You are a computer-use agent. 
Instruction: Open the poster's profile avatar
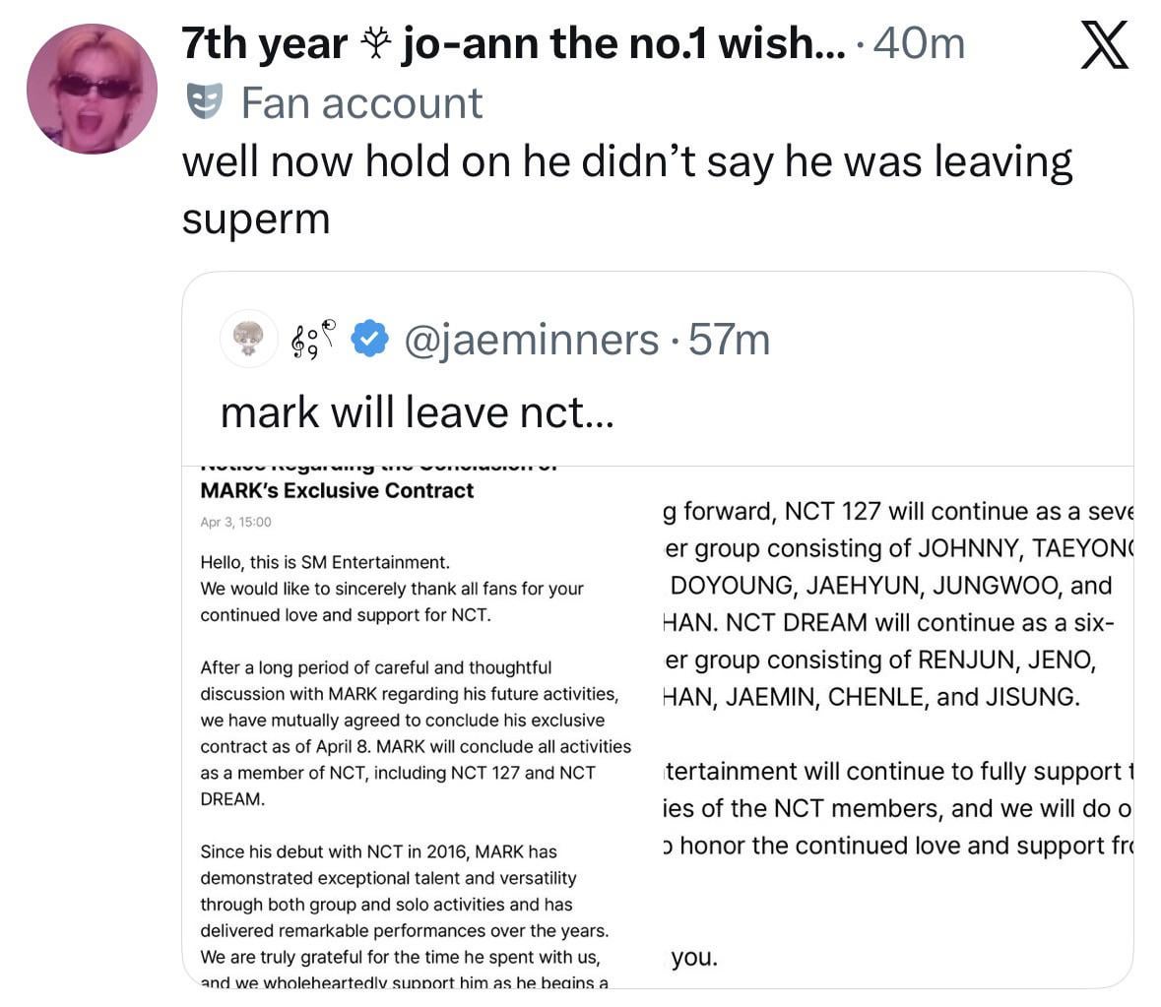pos(92,90)
